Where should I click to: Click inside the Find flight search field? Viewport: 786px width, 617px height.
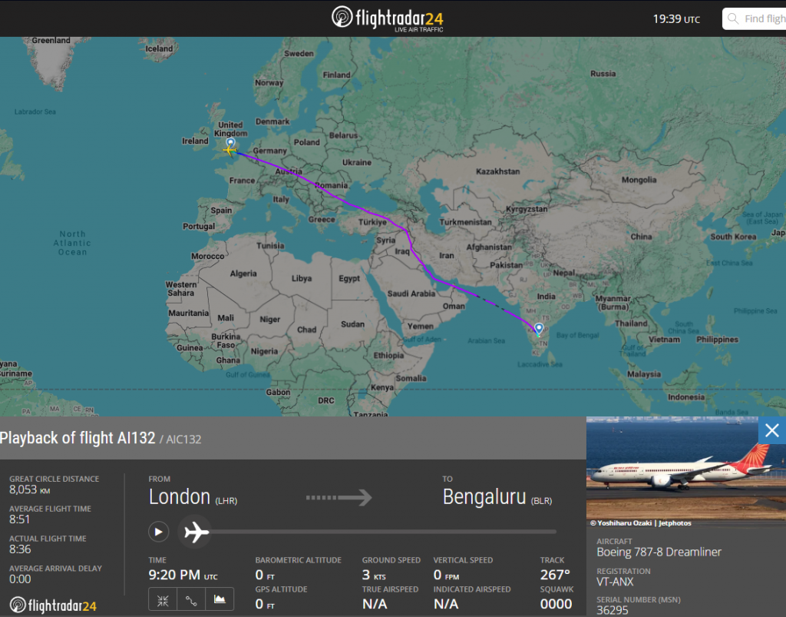pos(768,18)
